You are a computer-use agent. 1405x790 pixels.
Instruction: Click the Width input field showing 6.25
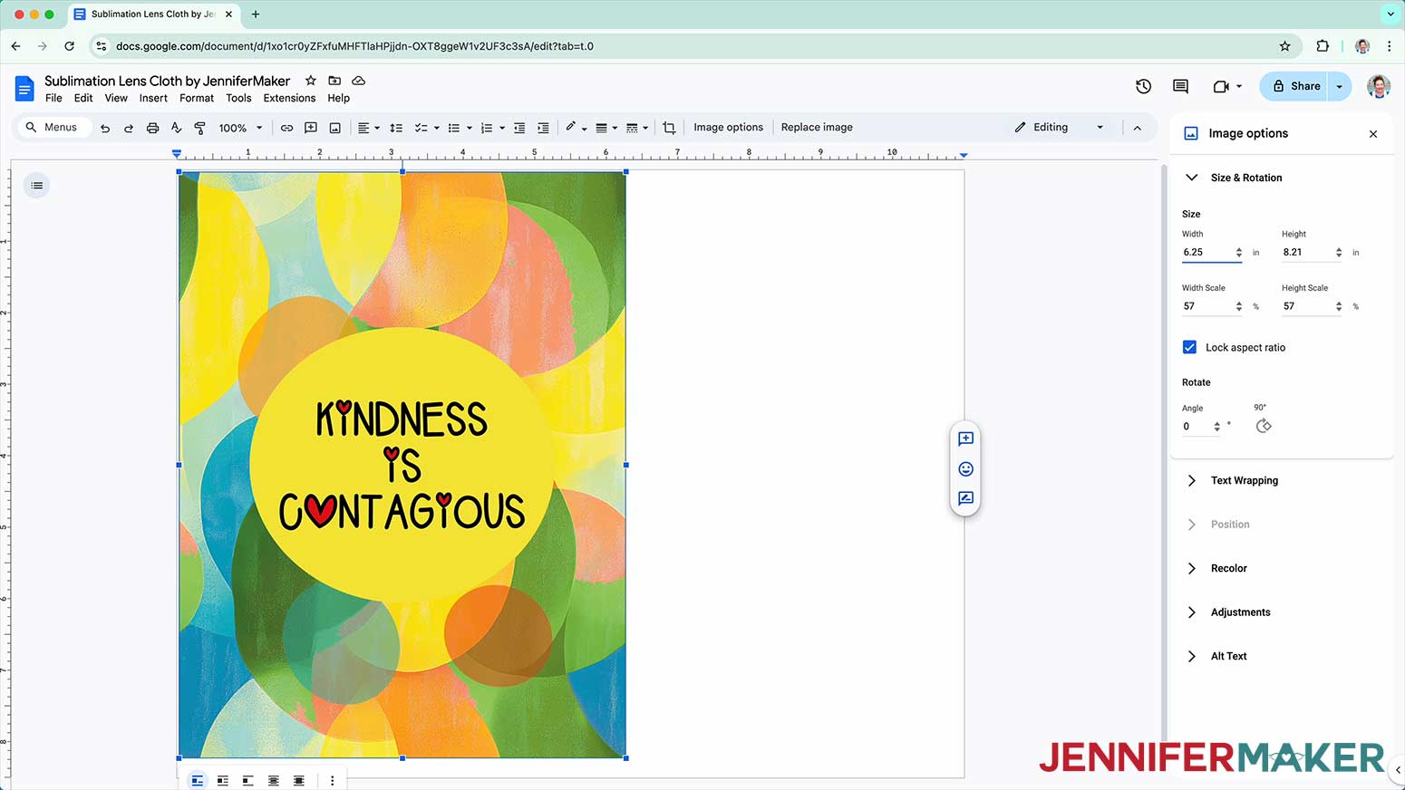coord(1212,253)
